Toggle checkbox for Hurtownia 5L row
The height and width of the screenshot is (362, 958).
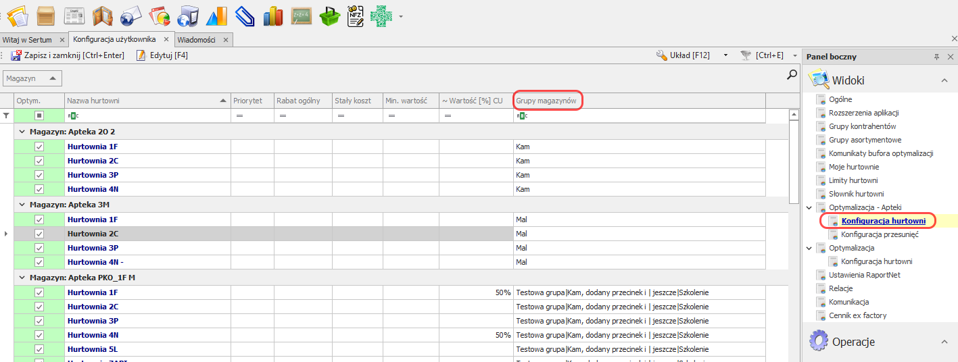(39, 349)
